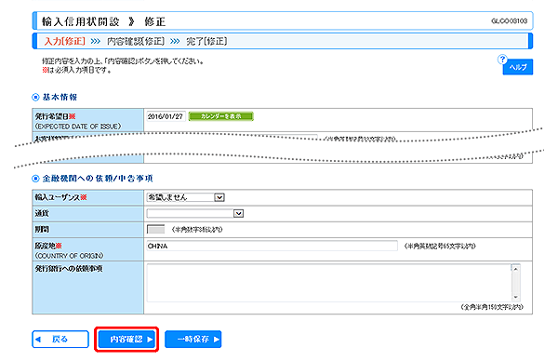Focus the 発行銀行への依頼事項 text area
Viewport: 558px width, 361px height.
(x=329, y=283)
